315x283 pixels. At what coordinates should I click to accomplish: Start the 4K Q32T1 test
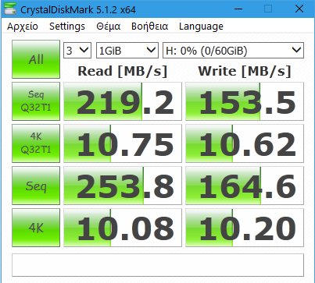point(36,143)
